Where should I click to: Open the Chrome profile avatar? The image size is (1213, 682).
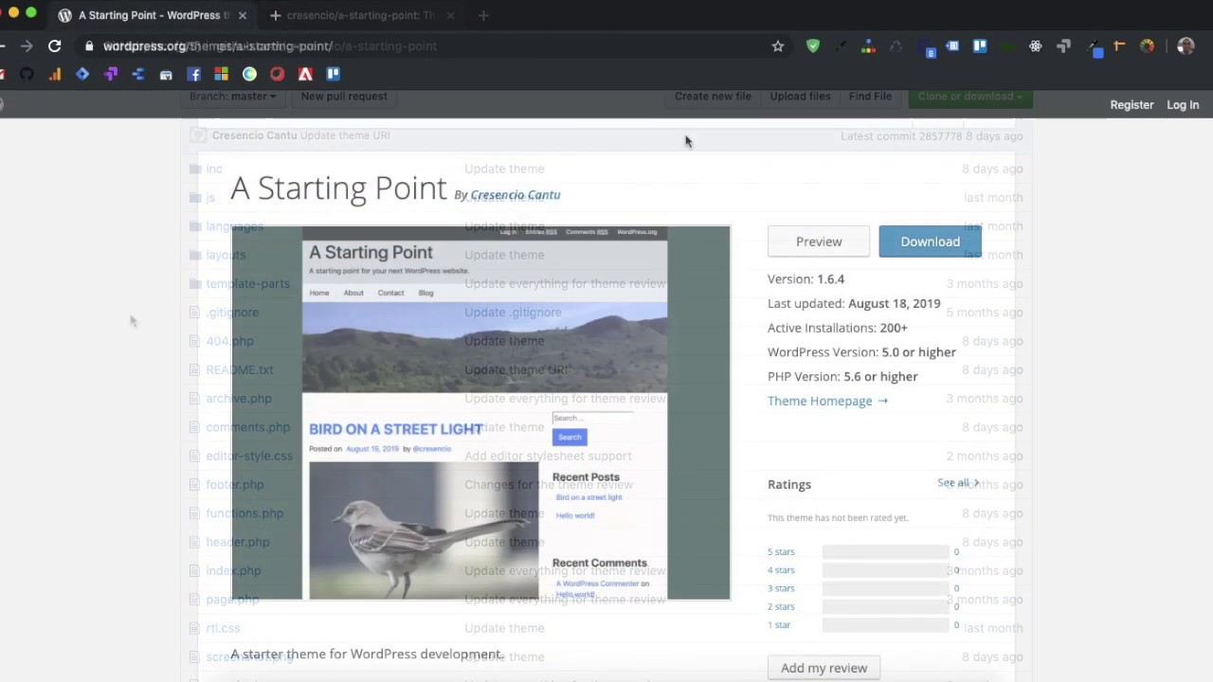1186,45
